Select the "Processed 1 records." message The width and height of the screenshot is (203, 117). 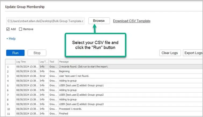tap(70, 109)
